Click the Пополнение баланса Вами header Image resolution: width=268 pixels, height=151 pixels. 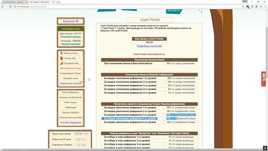click(x=149, y=60)
